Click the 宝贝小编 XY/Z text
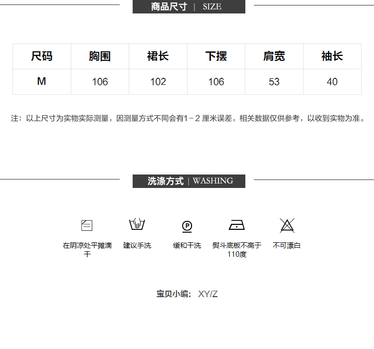 tap(187, 294)
